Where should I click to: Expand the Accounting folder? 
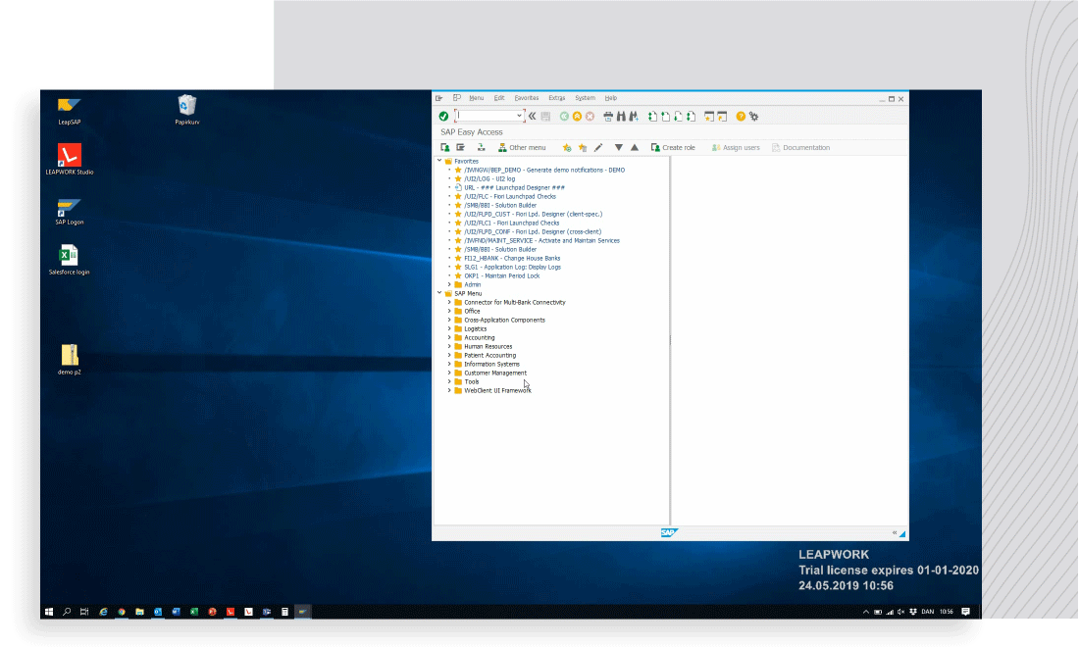pos(449,337)
